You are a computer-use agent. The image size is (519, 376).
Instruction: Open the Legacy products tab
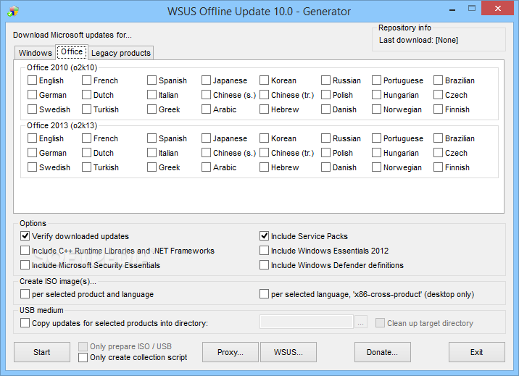pos(121,53)
